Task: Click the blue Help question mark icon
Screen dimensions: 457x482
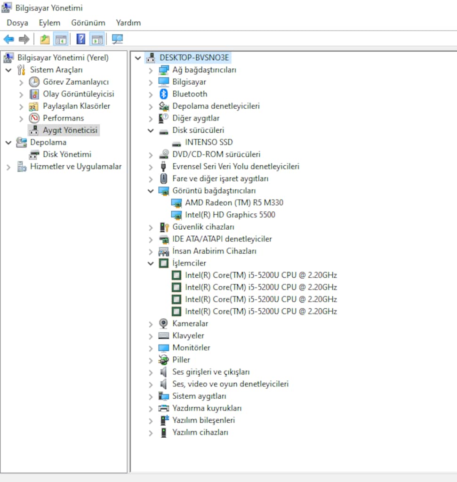Action: (81, 39)
